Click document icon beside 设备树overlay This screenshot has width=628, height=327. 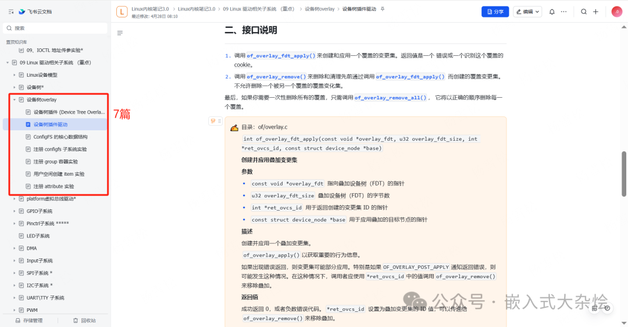click(x=22, y=99)
